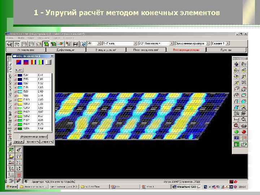The height and width of the screenshot is (195, 260).
Task: Click the blue arrow icon left of the first dropdown
Action: coord(83,44)
